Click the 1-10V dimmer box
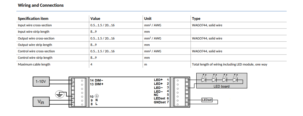303x116 pixels. [41, 81]
